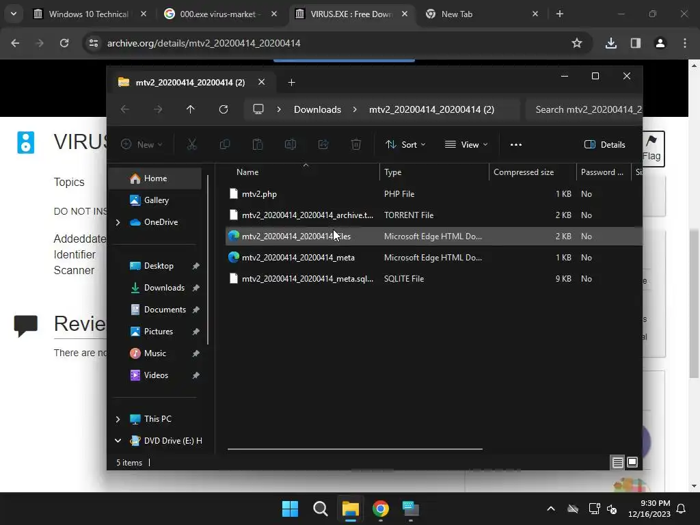Expand This PC in navigation pane
The image size is (700, 525).
(x=118, y=419)
